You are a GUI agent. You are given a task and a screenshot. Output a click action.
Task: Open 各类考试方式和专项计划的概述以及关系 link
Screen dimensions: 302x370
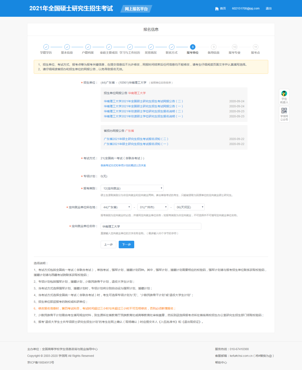pyautogui.click(x=123, y=166)
